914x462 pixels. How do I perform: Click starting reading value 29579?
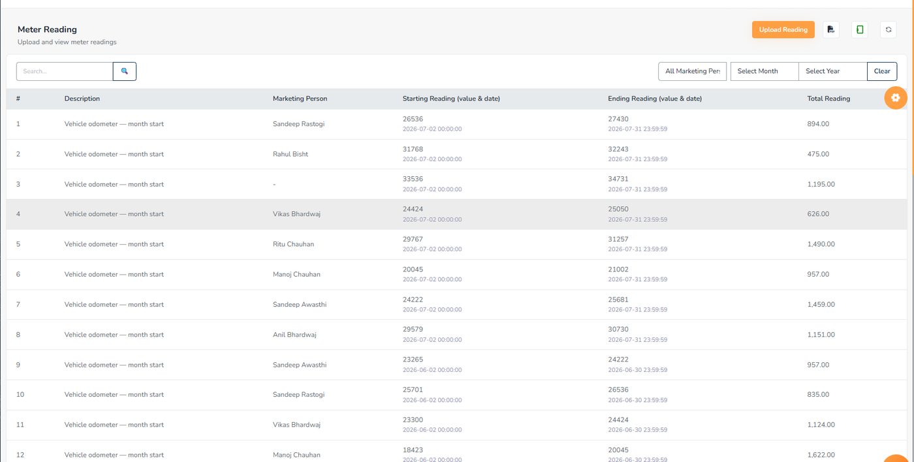click(x=413, y=330)
